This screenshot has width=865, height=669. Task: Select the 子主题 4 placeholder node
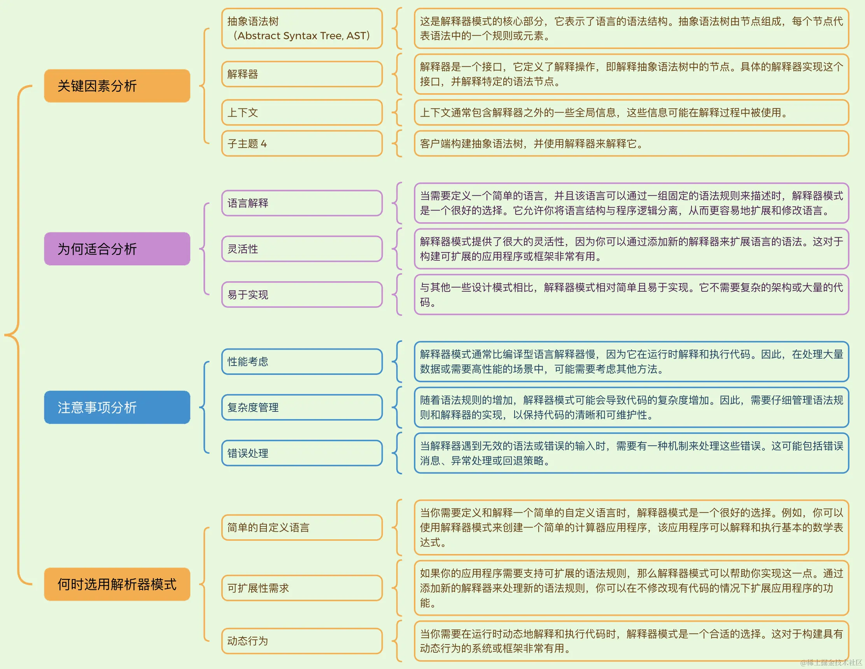301,144
